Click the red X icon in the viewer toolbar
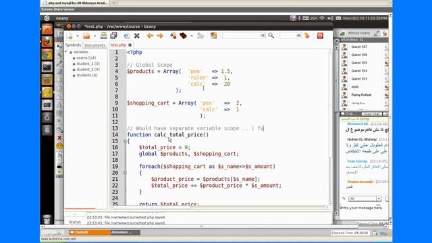 [59, 138]
